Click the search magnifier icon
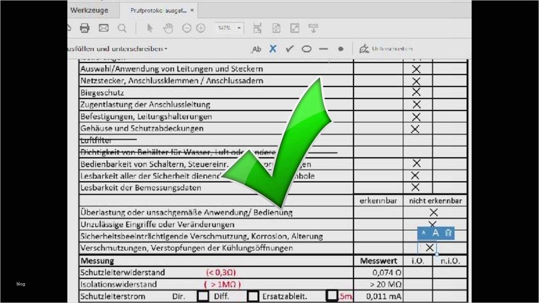 pos(122,28)
